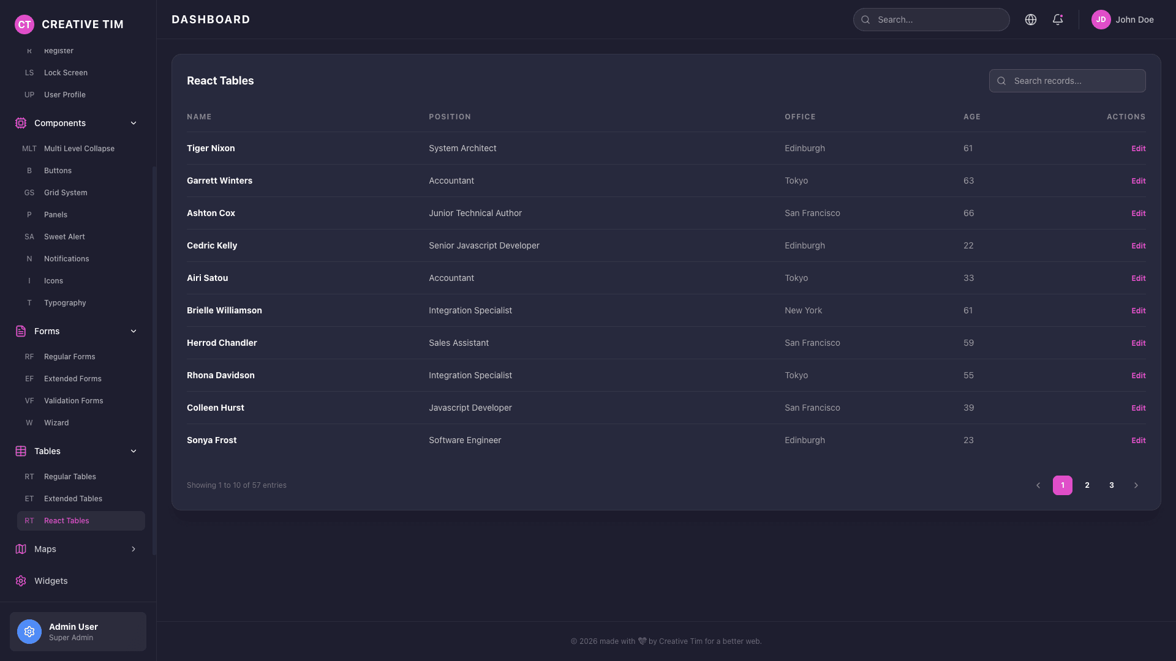
Task: Open notifications via the bell icon
Action: click(1058, 20)
